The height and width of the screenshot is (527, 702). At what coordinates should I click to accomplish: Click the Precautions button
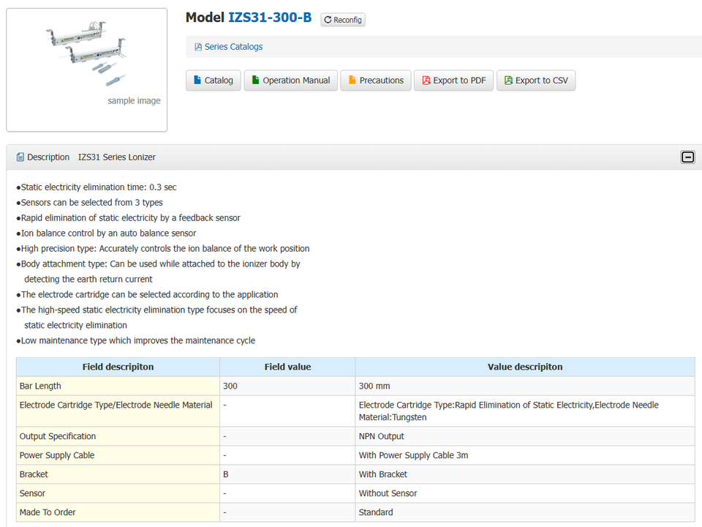(376, 81)
